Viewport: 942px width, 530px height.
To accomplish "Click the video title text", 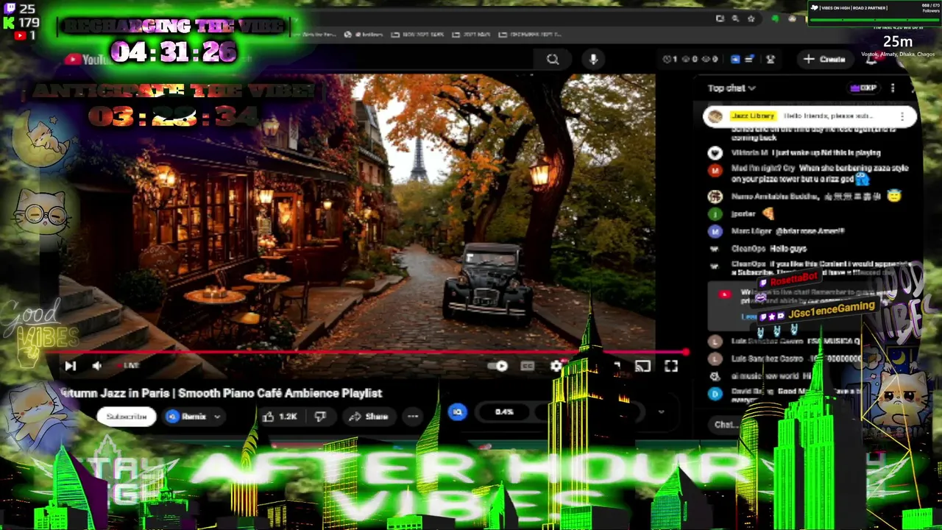I will click(222, 394).
